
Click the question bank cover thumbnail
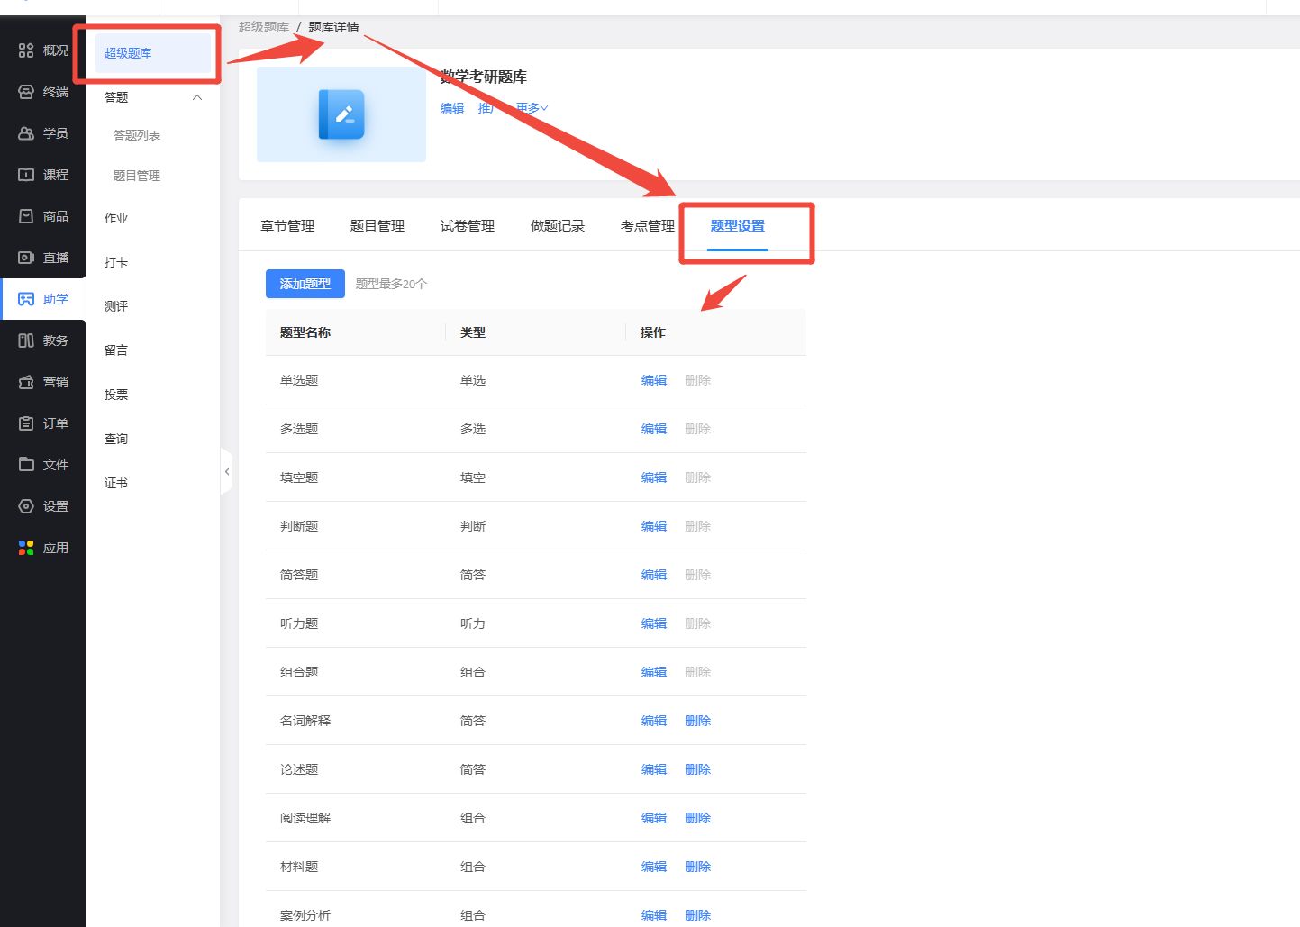341,114
